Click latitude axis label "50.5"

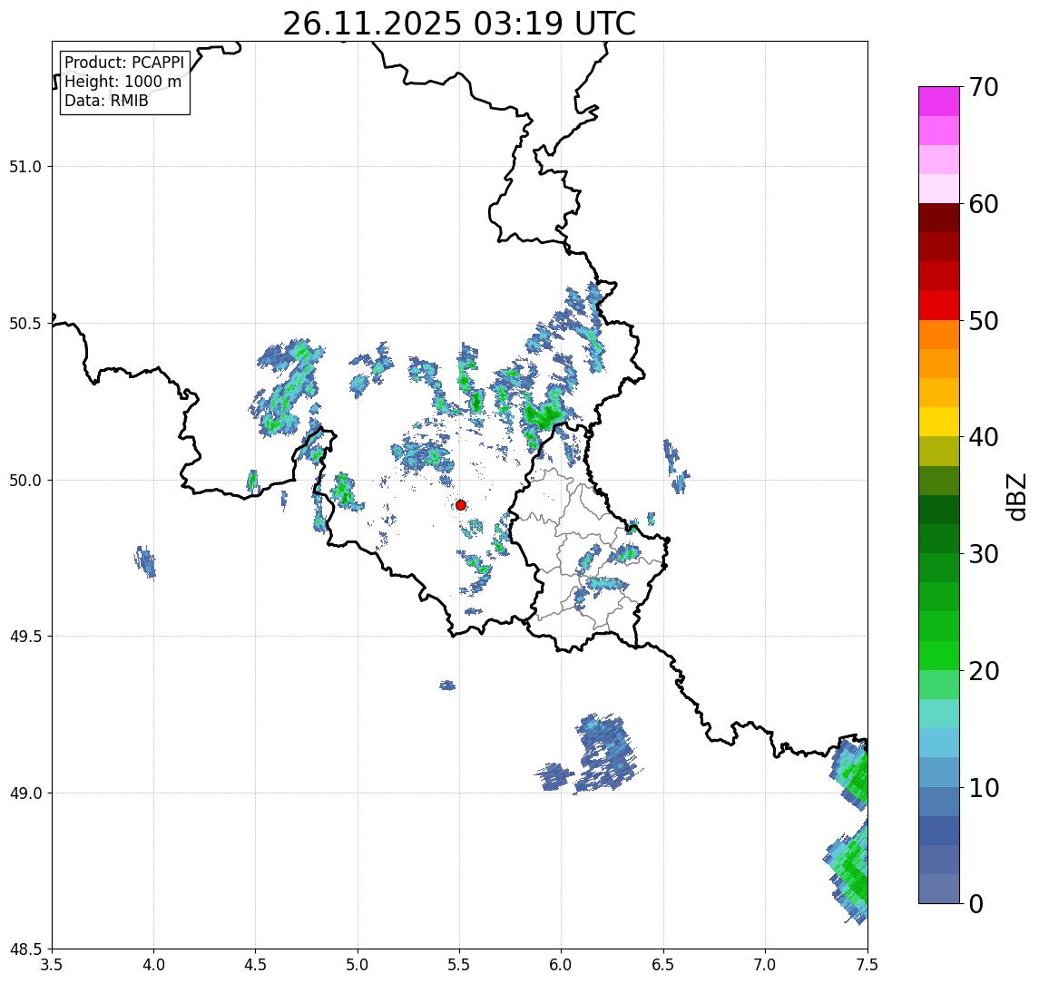coord(25,324)
